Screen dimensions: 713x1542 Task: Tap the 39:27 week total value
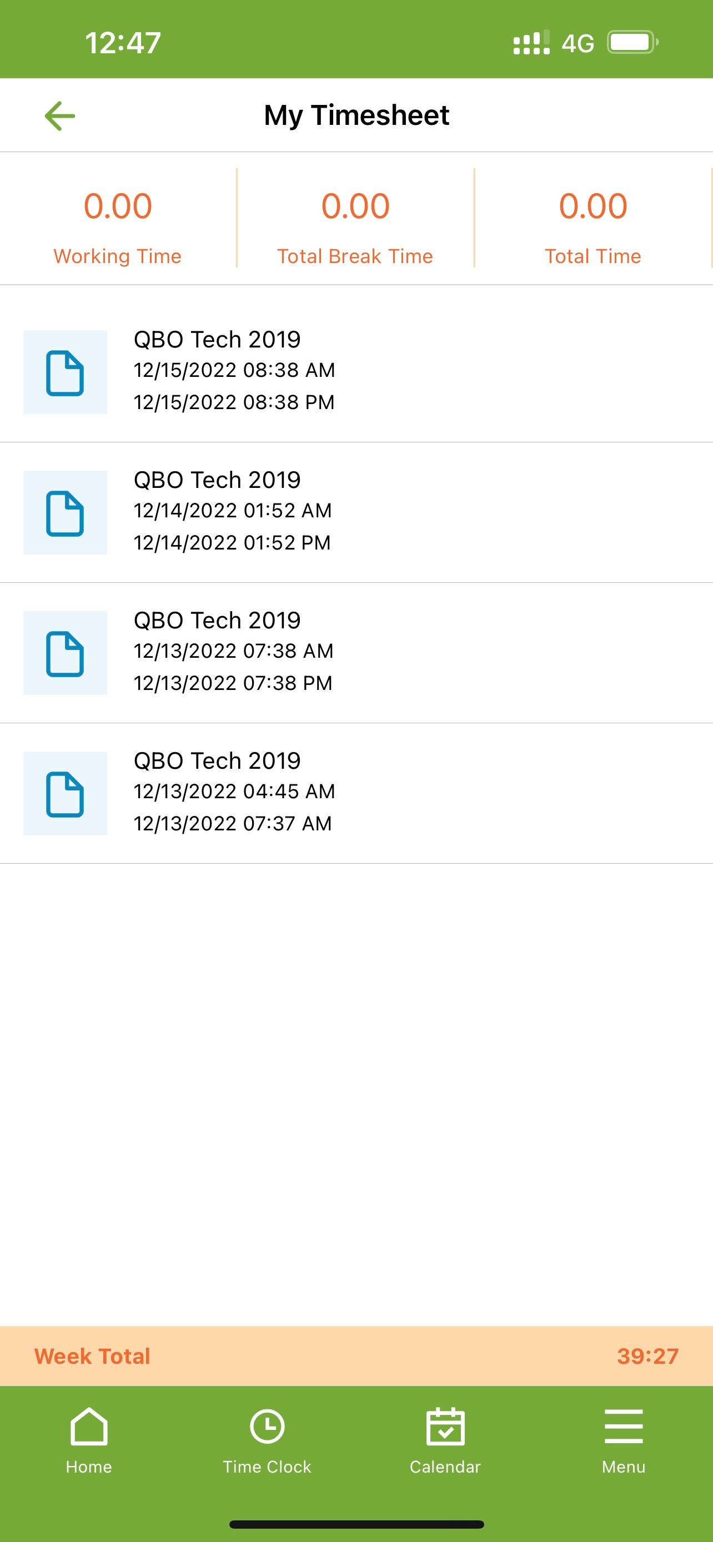647,1356
